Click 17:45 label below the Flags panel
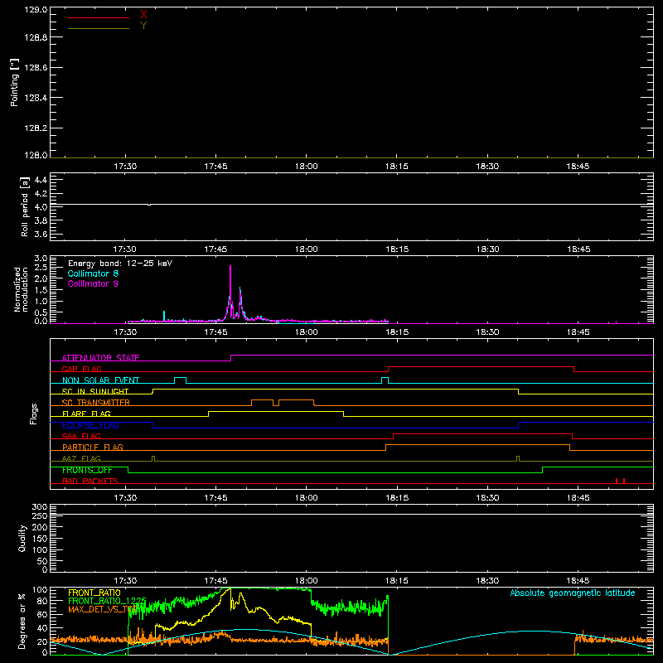Image resolution: width=663 pixels, height=663 pixels. pos(216,498)
